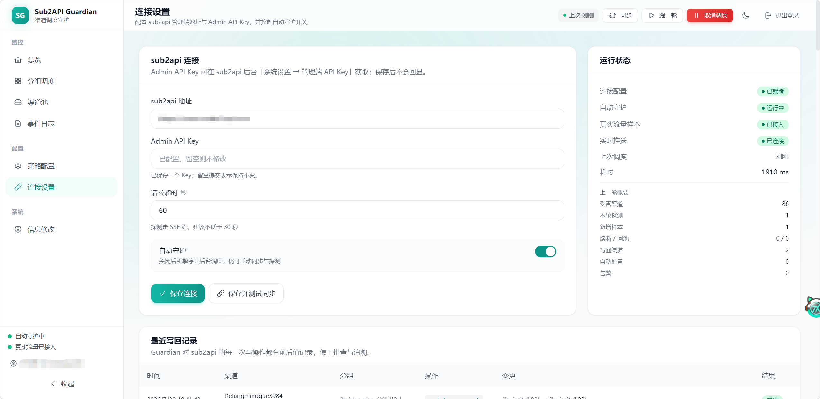The width and height of the screenshot is (820, 399).
Task: Click the 上次 刚刚 status badge
Action: (x=578, y=15)
